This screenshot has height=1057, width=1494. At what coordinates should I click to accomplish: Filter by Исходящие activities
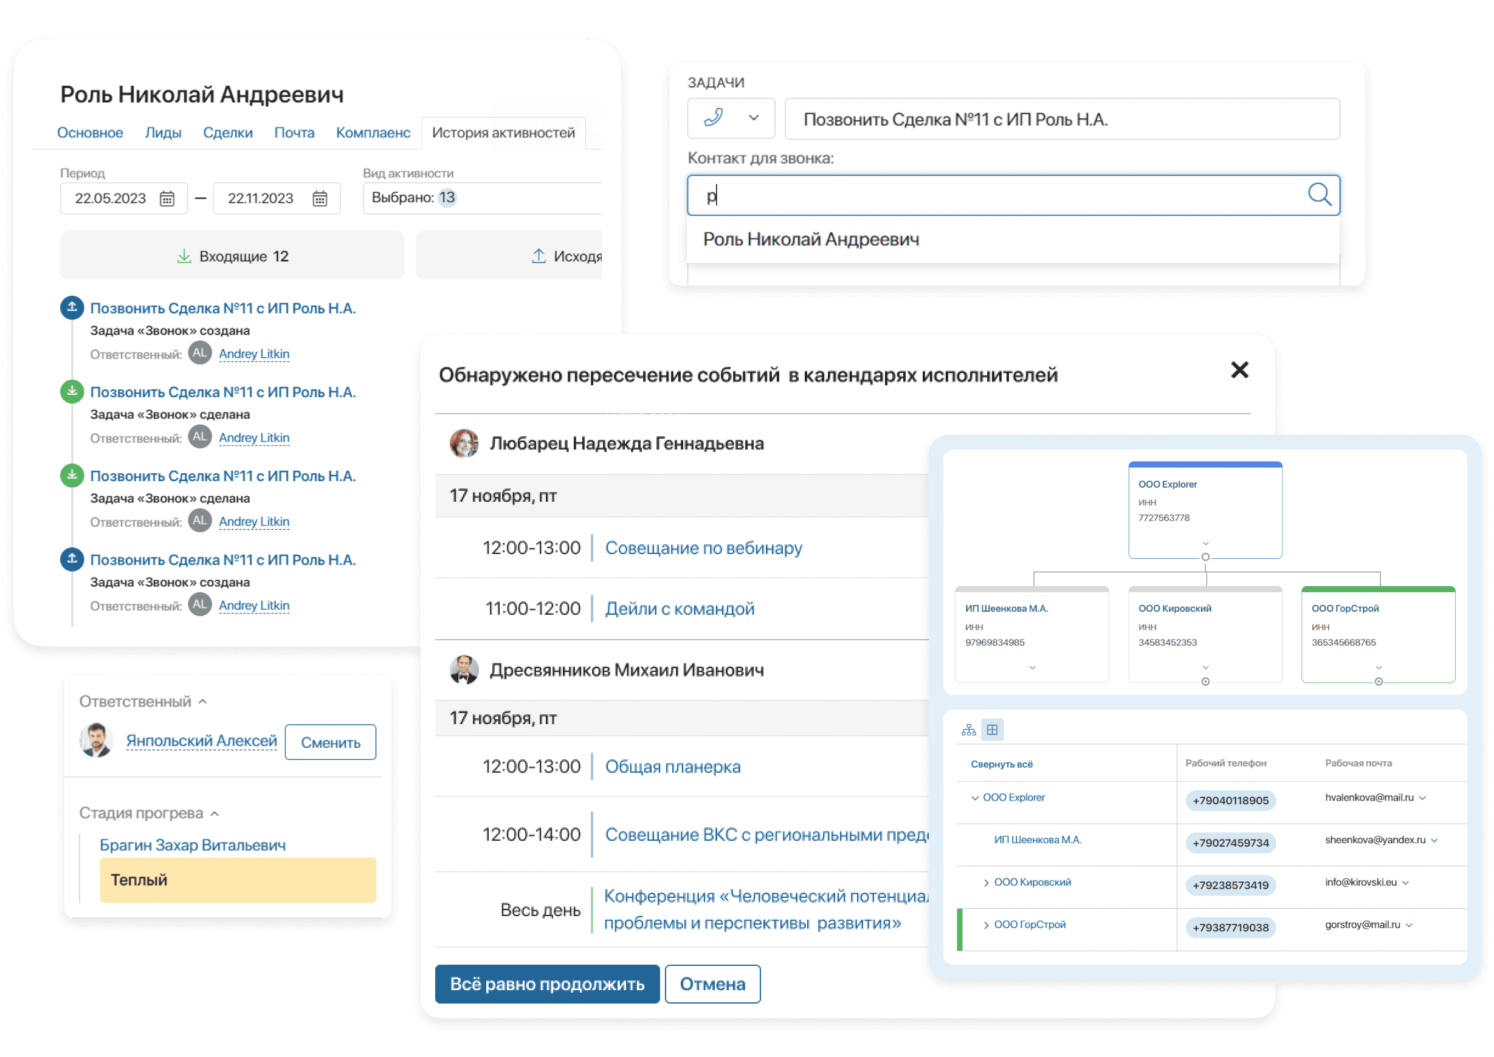pos(509,256)
